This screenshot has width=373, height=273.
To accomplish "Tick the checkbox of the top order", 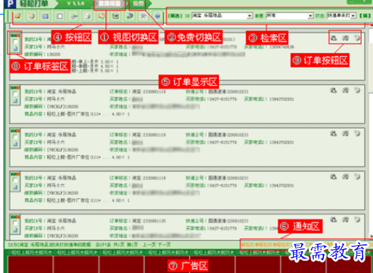I will tap(15, 42).
